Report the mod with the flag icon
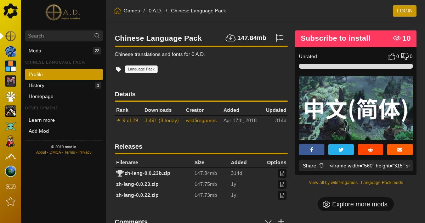Screen dimensions: 425x223 [280, 38]
